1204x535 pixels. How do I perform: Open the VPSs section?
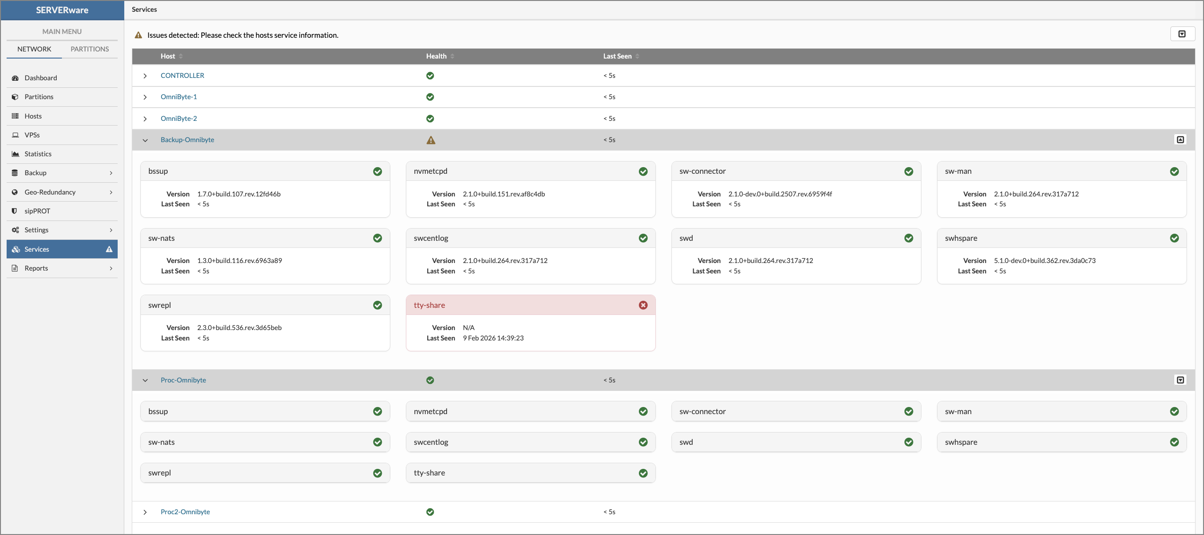pyautogui.click(x=62, y=135)
